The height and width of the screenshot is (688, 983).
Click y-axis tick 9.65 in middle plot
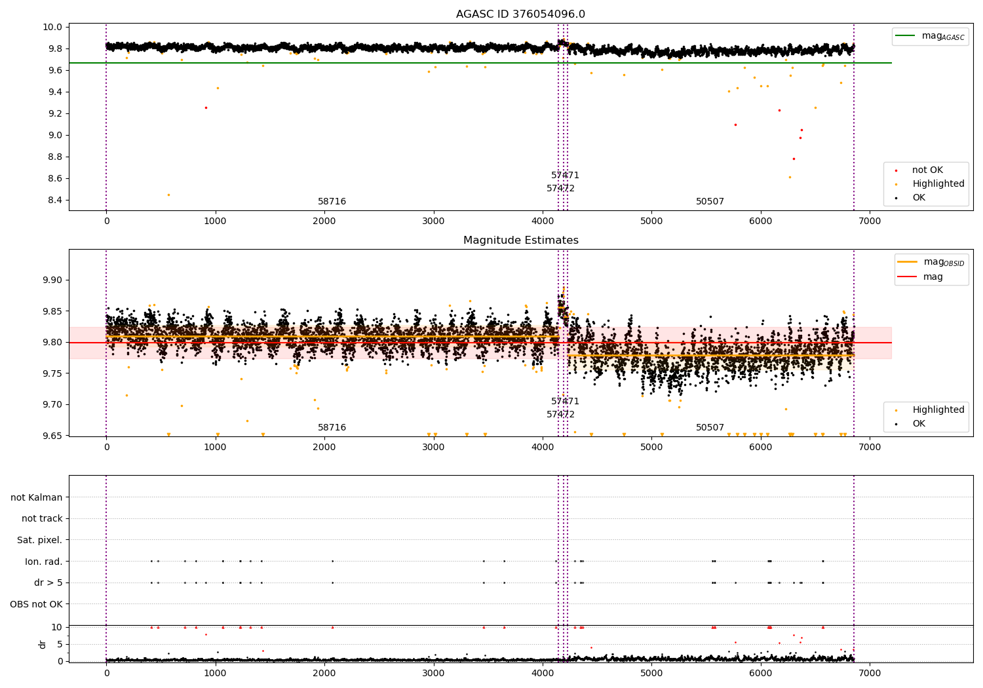click(54, 436)
